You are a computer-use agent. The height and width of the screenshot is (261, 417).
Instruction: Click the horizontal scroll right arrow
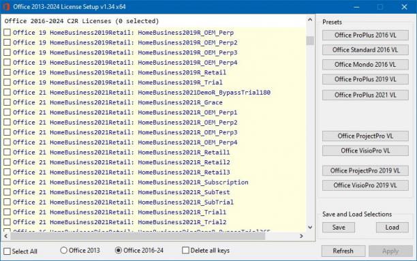coord(301,236)
